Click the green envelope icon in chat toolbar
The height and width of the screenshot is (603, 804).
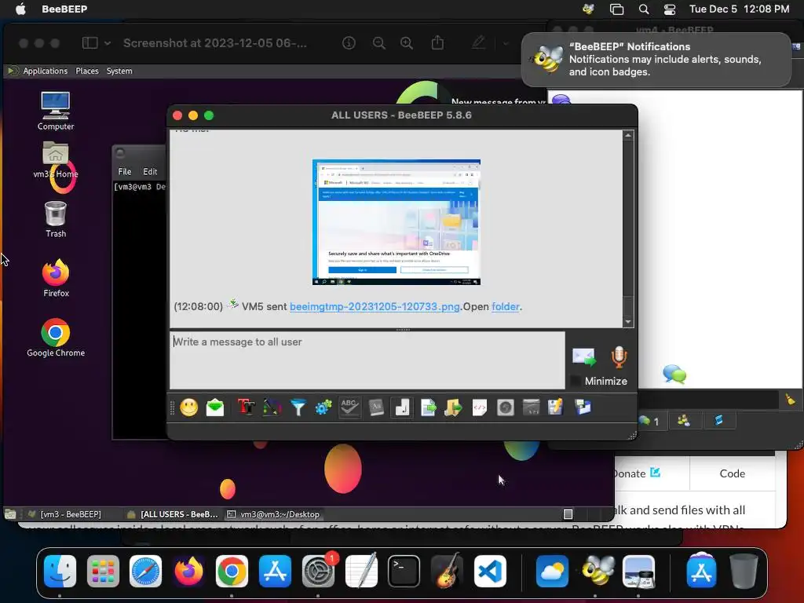pyautogui.click(x=215, y=407)
